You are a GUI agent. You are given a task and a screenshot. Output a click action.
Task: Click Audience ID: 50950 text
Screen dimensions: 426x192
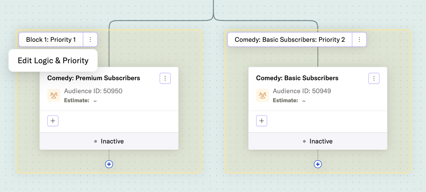93,91
